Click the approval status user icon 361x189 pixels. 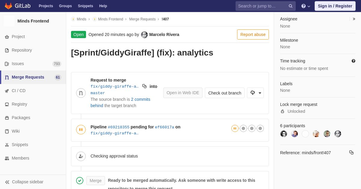81,156
